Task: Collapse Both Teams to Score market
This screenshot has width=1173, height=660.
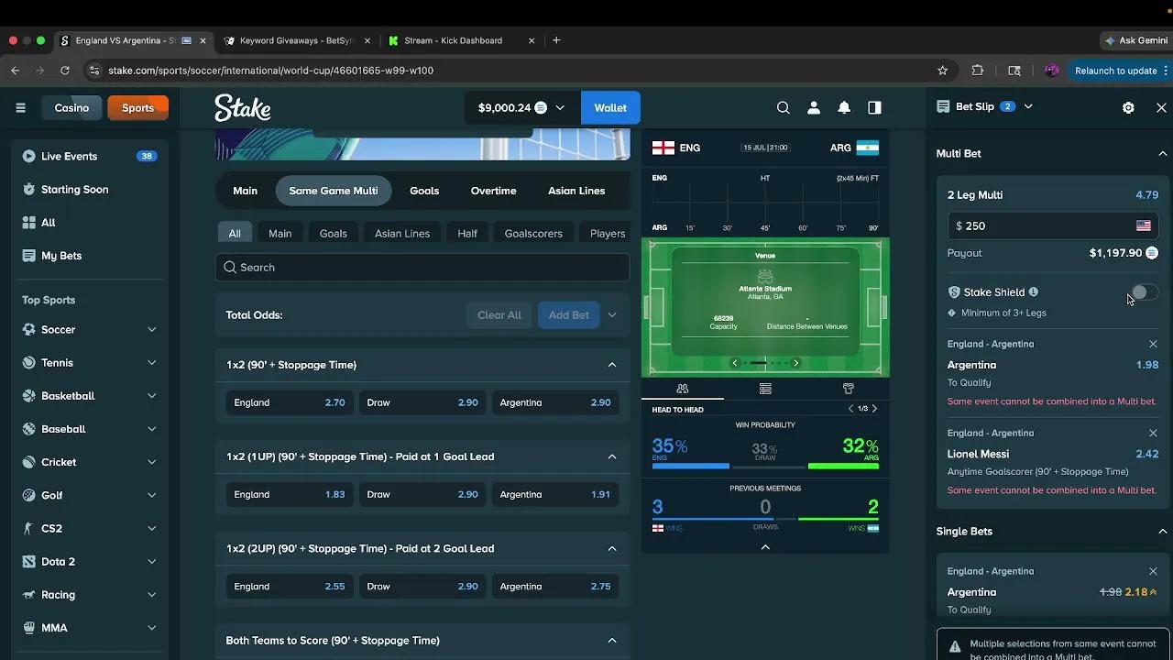Action: pos(612,641)
